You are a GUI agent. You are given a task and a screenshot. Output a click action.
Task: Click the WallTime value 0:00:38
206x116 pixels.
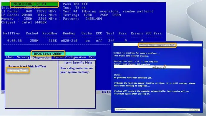[14, 41]
